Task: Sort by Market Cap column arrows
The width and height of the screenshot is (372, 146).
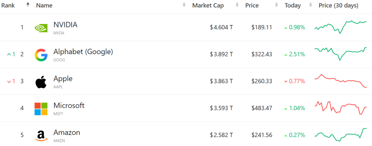Action: click(237, 5)
